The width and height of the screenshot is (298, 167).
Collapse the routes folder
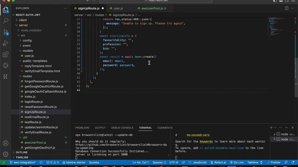coord(27,76)
